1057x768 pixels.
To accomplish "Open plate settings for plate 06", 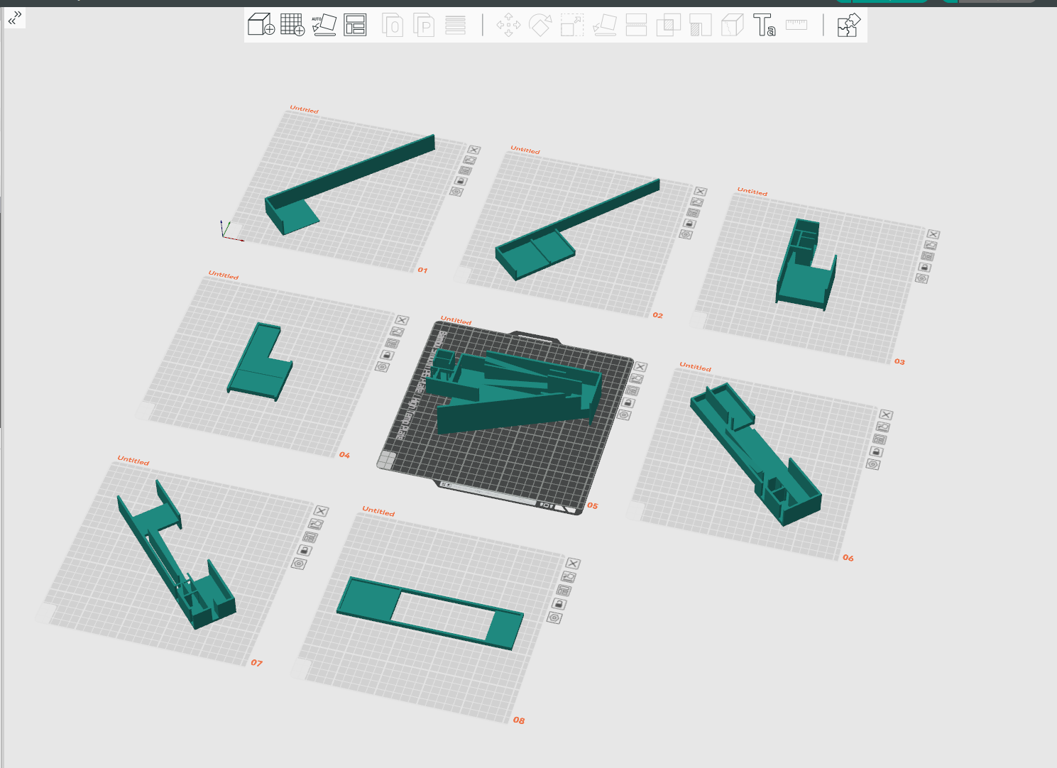I will tap(873, 464).
